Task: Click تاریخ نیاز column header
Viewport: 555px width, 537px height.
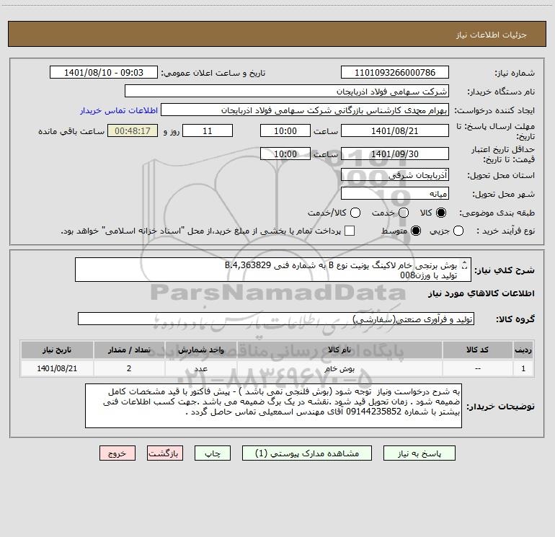Action: (x=57, y=350)
